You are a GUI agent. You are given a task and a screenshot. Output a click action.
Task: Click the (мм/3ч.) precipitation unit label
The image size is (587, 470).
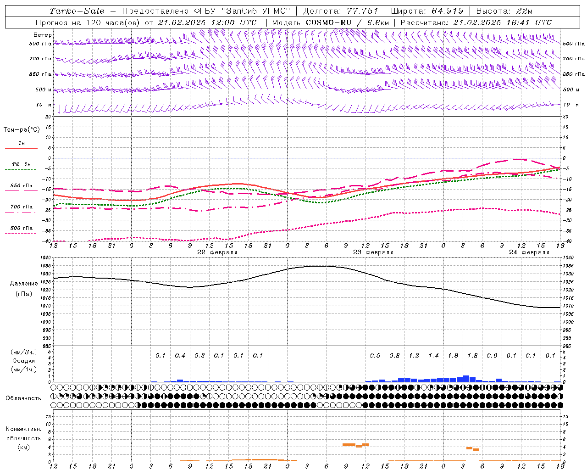(x=24, y=352)
